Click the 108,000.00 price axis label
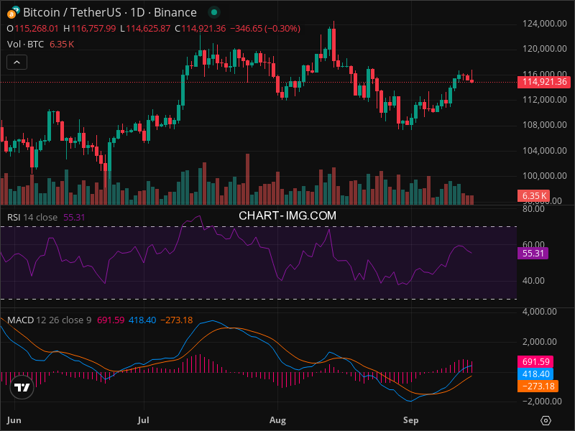Image resolution: width=575 pixels, height=431 pixels. click(545, 125)
